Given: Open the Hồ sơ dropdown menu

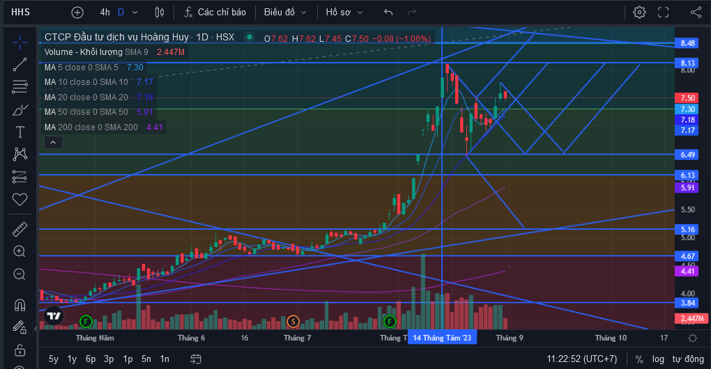Looking at the screenshot, I should click(x=344, y=13).
